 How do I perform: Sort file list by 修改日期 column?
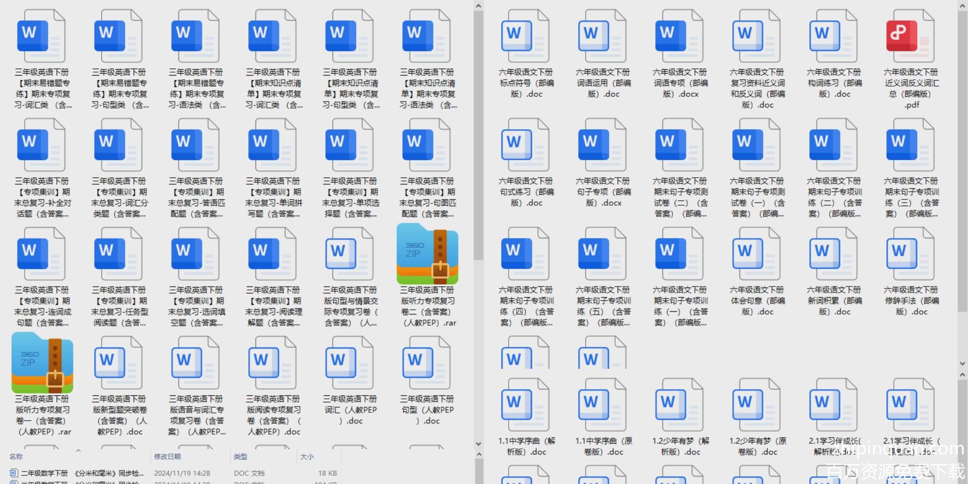tap(167, 456)
